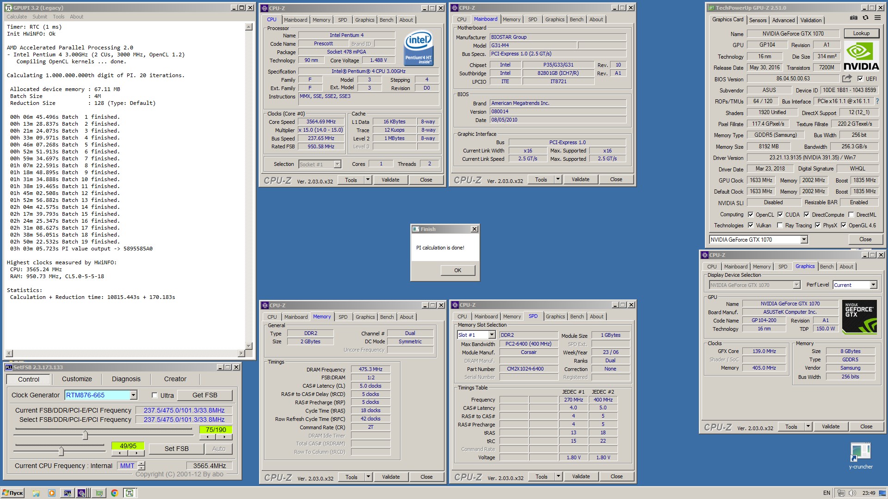Image resolution: width=888 pixels, height=499 pixels.
Task: Click the Bus Interface question mark
Action: [x=877, y=101]
